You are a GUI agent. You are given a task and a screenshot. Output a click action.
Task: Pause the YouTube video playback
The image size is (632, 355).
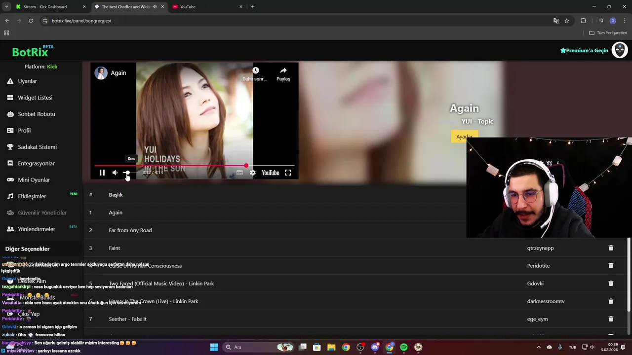pyautogui.click(x=102, y=173)
